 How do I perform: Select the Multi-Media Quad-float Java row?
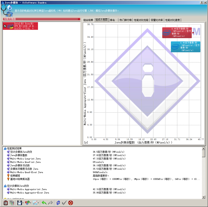tap(27, 172)
